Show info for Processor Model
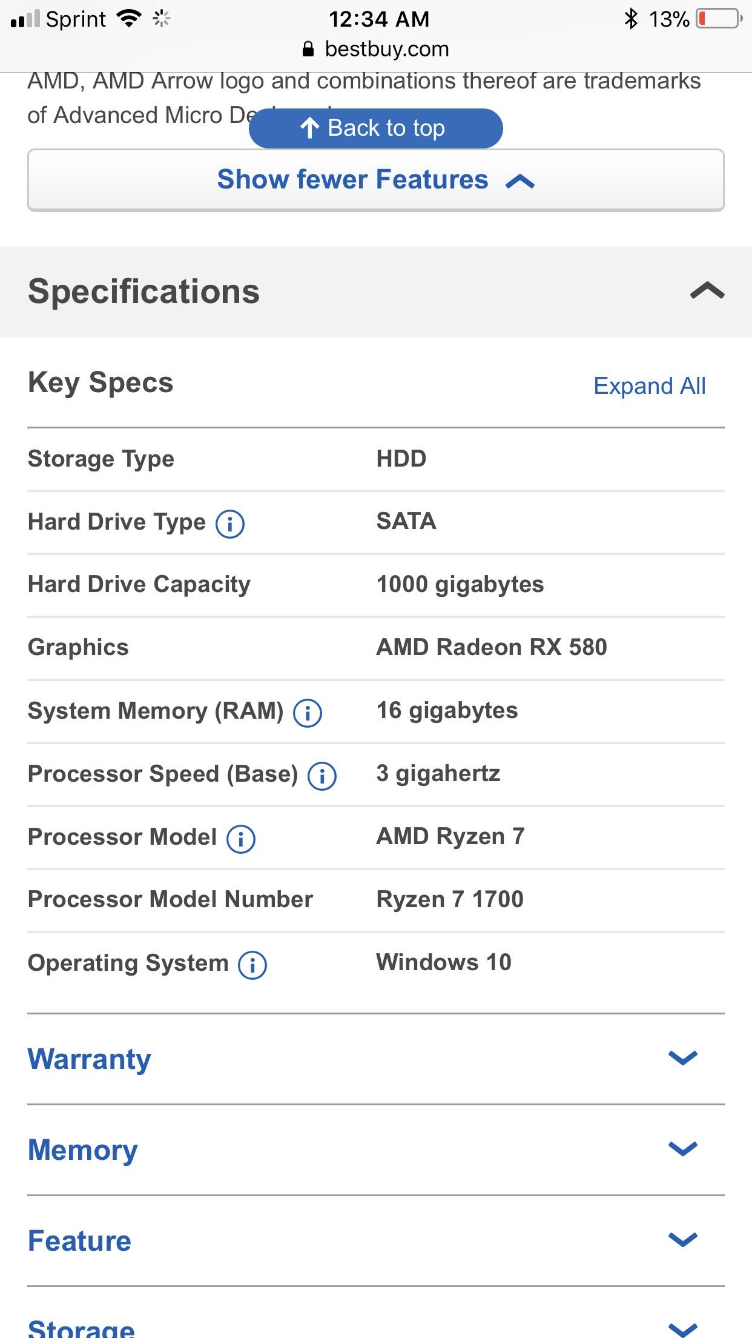The width and height of the screenshot is (752, 1338). tap(241, 839)
